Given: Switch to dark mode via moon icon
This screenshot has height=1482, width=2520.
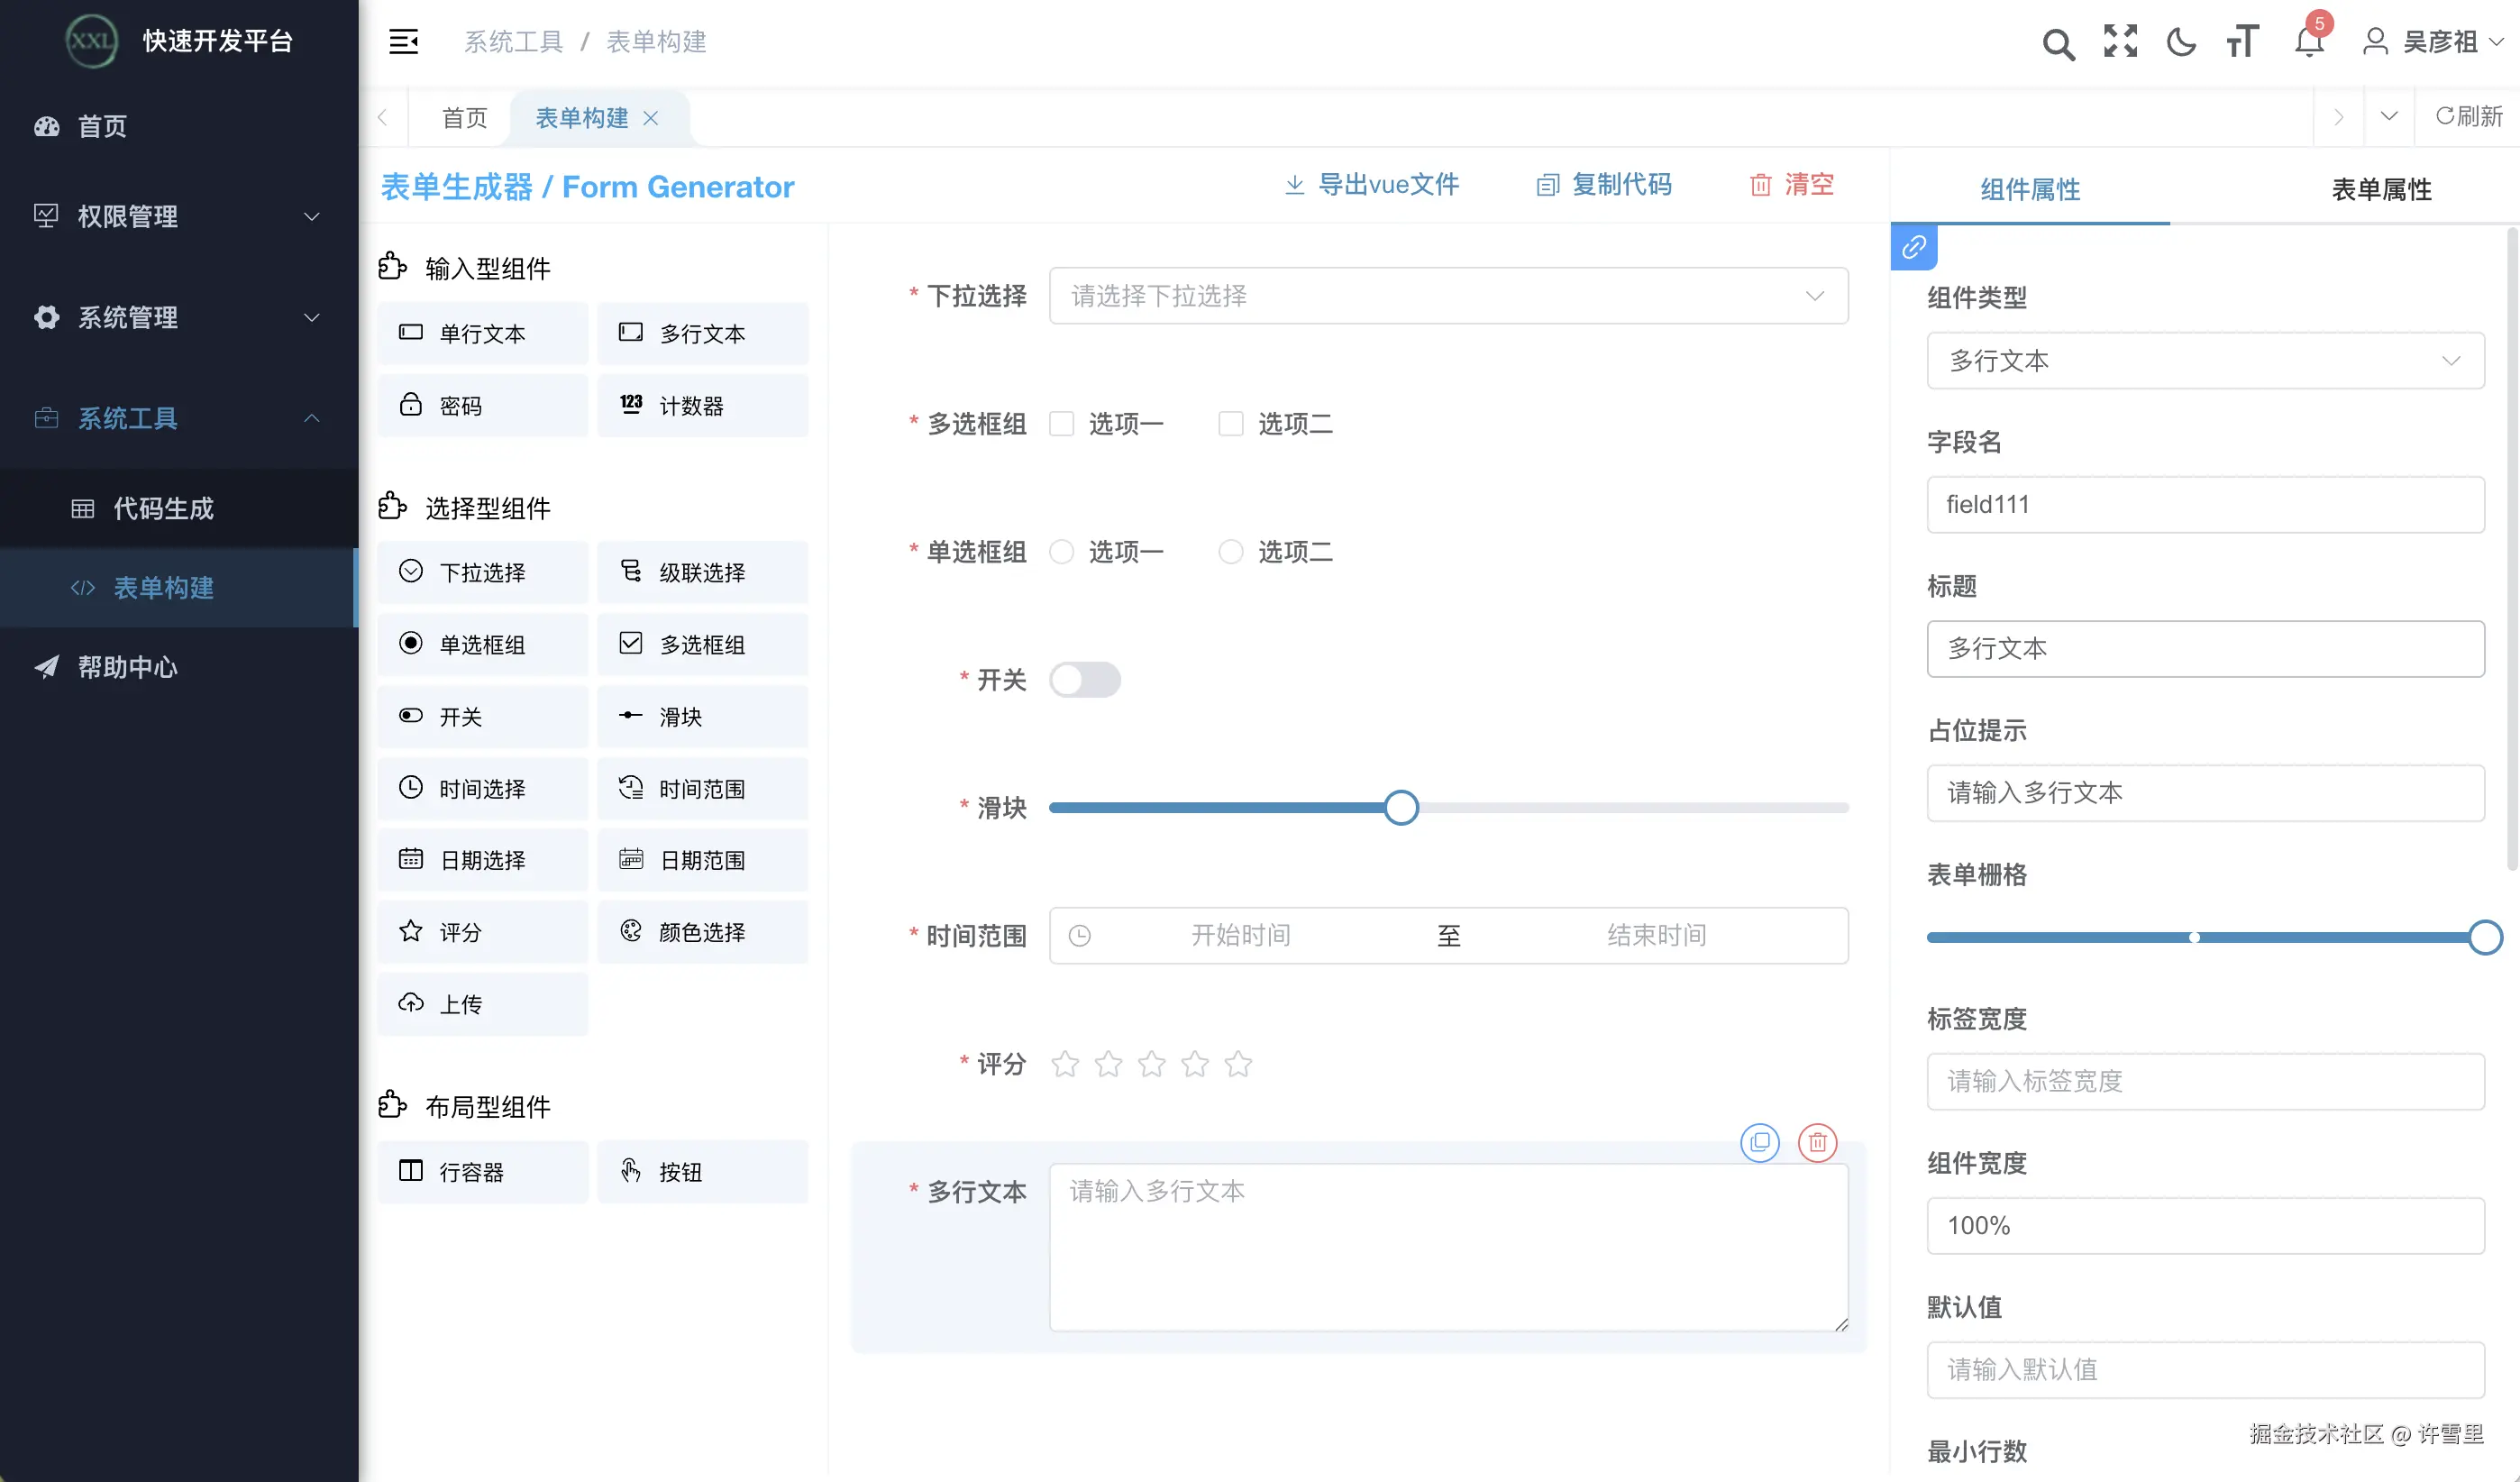Looking at the screenshot, I should pos(2181,42).
